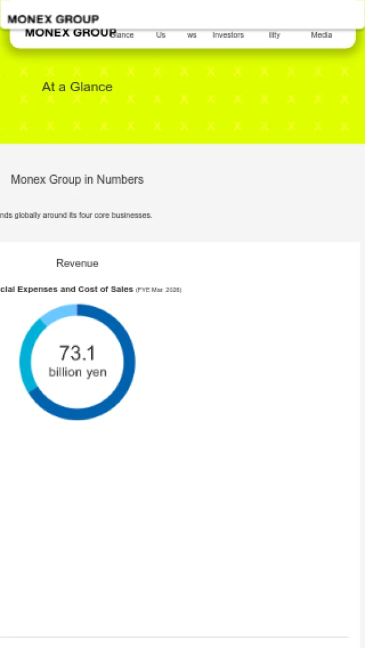Click the "globally around its four core businesses" text
The image size is (365, 648).
(x=83, y=215)
